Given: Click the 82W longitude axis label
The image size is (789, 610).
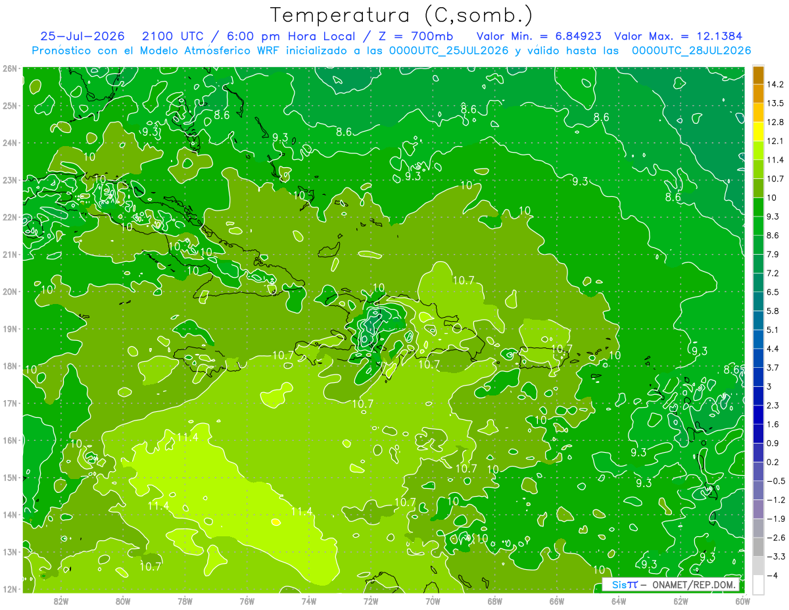Looking at the screenshot, I should click(x=61, y=601).
